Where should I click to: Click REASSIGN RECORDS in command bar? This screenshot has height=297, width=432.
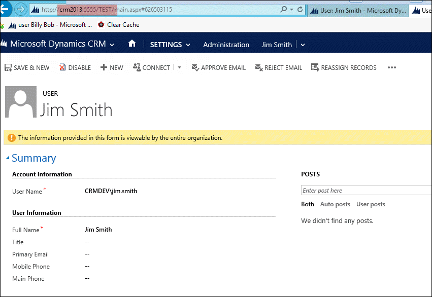click(x=344, y=67)
